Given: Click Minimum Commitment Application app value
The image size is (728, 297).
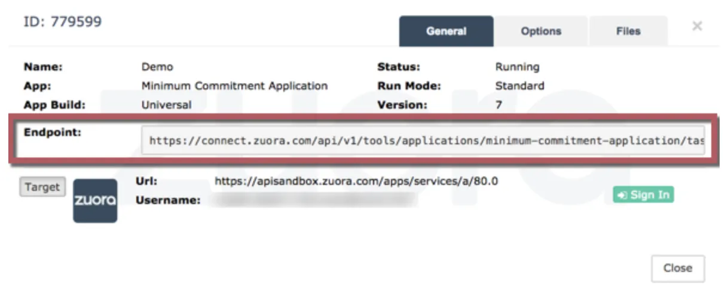Looking at the screenshot, I should click(x=234, y=86).
